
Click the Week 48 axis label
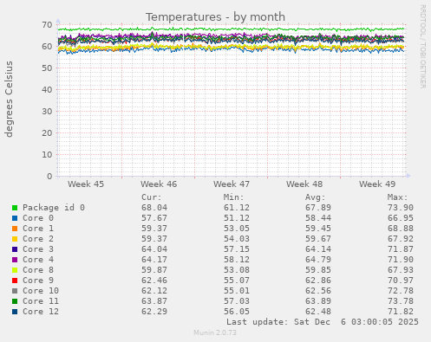click(x=304, y=184)
